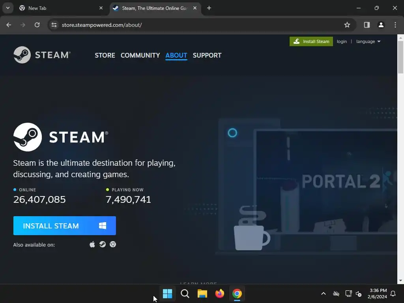Viewport: 404px width, 303px height.
Task: Open the Chrome three-dot menu
Action: pyautogui.click(x=395, y=25)
